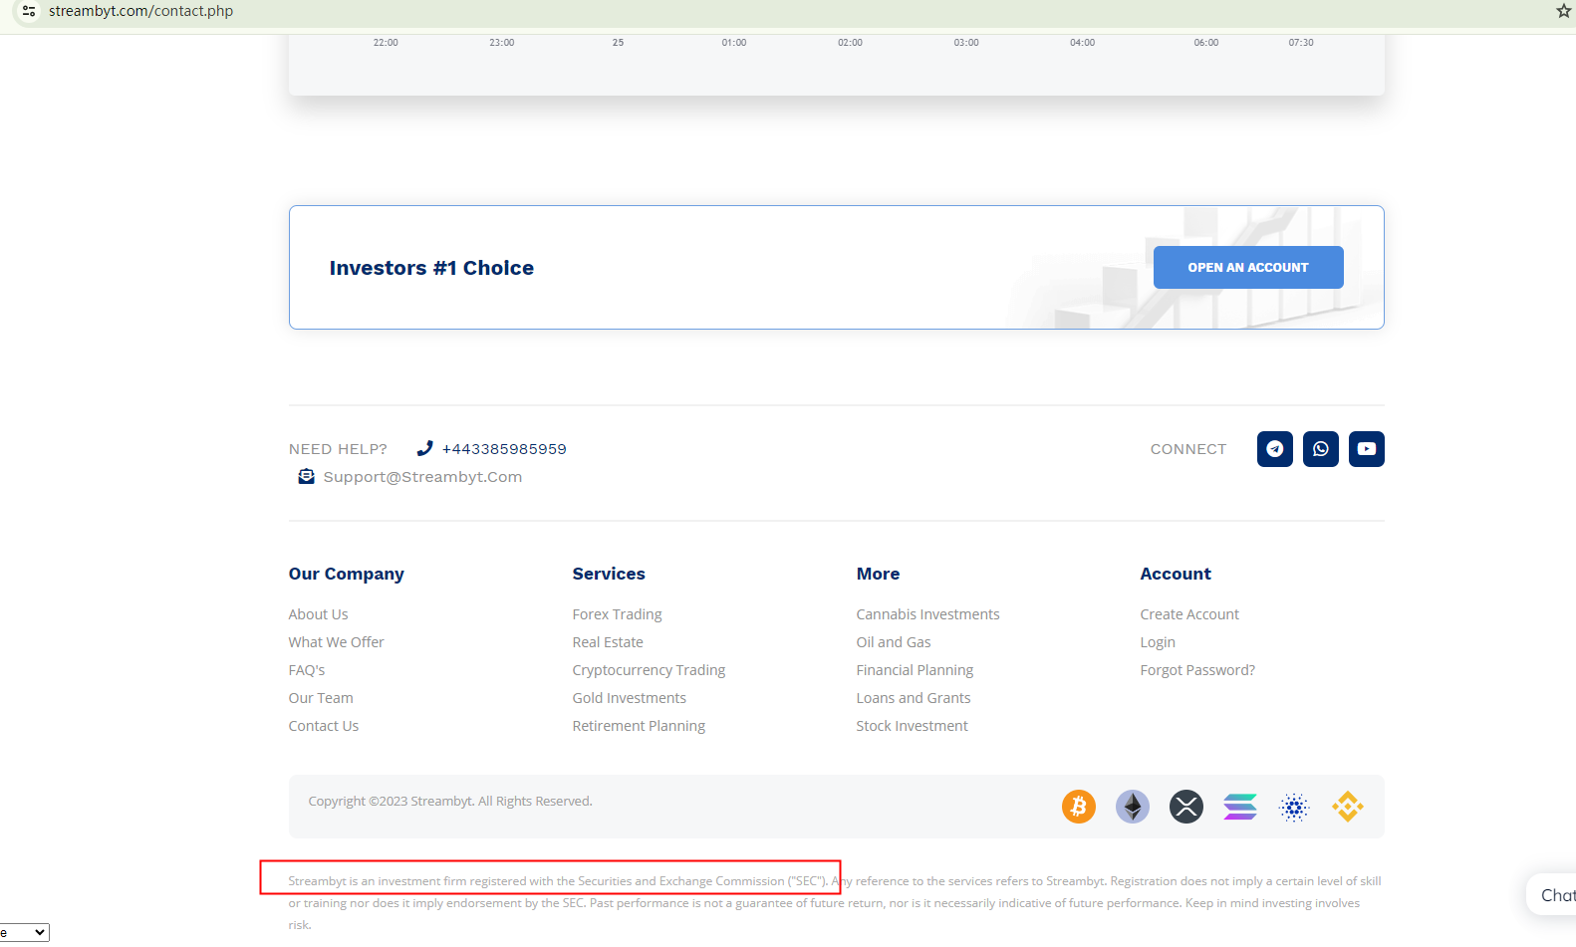Go to the FAQ's page
This screenshot has height=947, width=1576.
[x=307, y=670]
